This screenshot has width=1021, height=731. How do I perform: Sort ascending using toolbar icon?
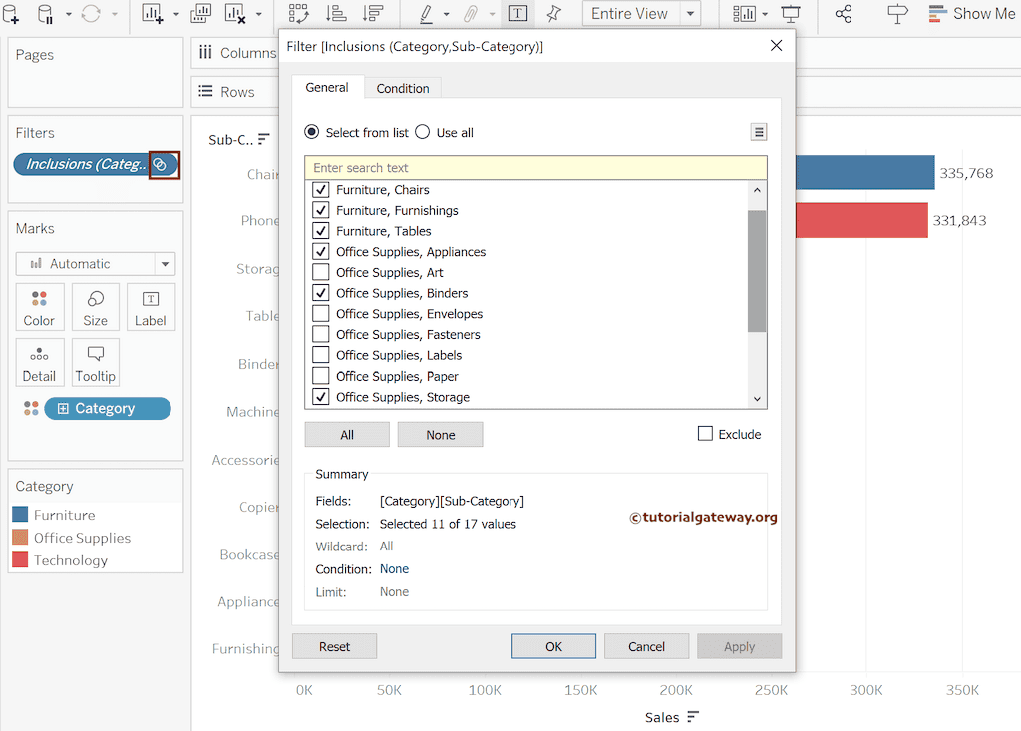(x=336, y=14)
